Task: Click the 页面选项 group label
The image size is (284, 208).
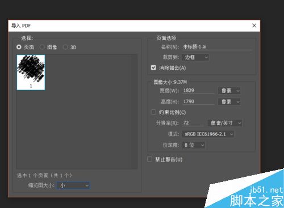Action: (166, 38)
